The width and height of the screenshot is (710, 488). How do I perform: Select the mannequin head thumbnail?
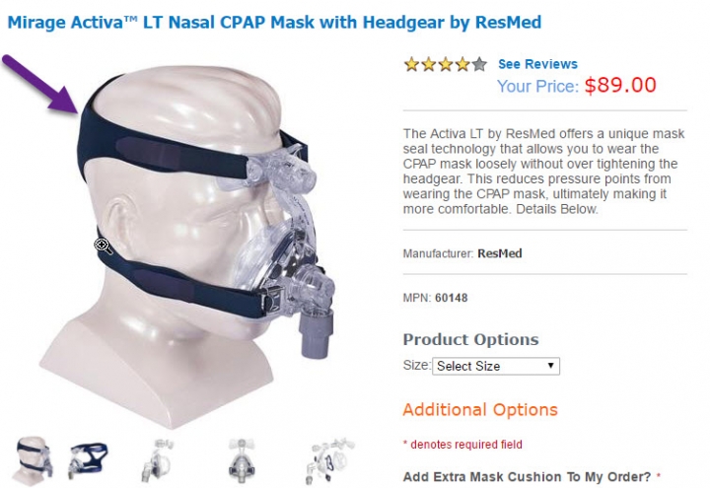tap(35, 461)
